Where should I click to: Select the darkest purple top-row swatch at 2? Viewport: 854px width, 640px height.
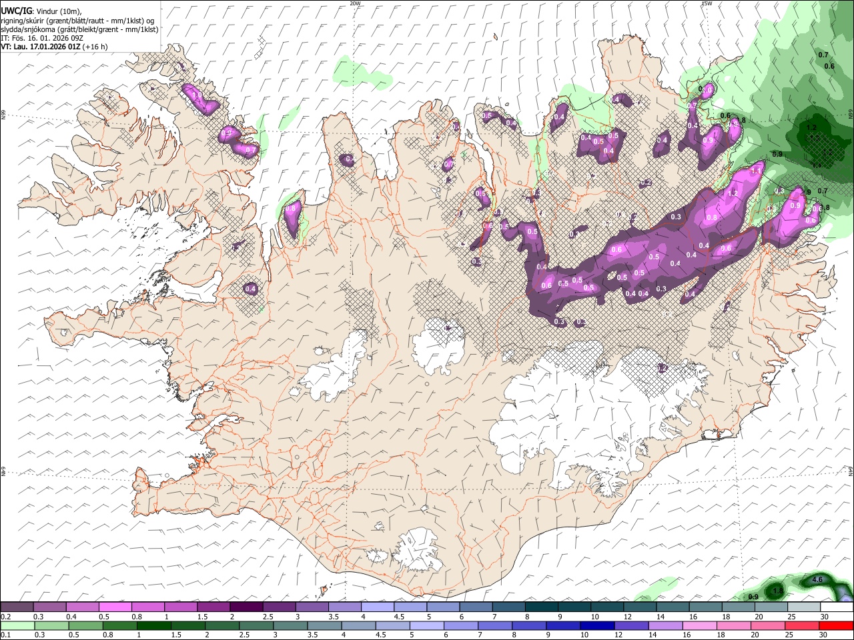pos(246,607)
